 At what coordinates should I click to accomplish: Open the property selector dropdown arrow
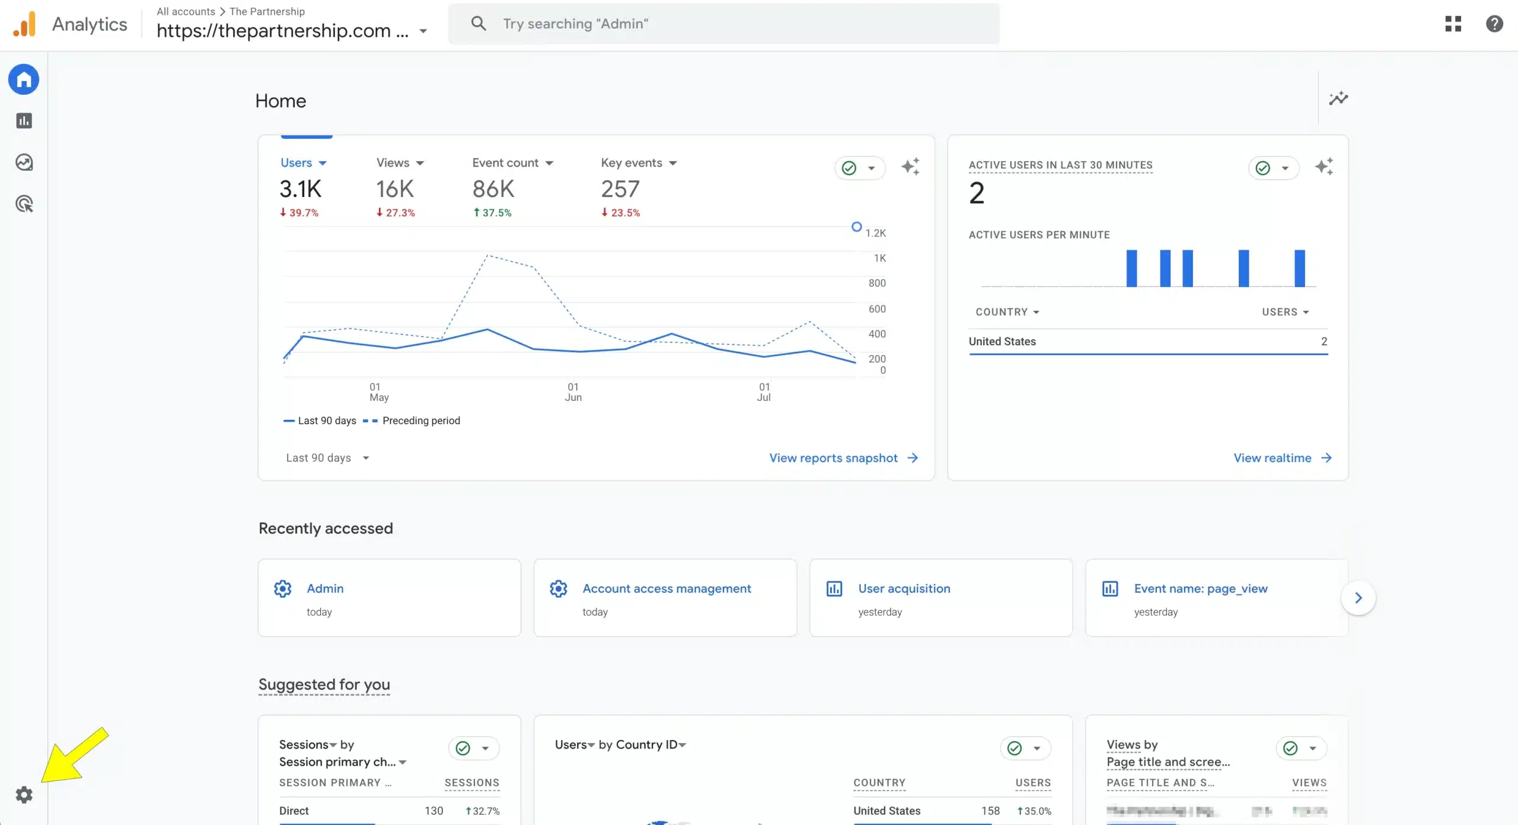point(423,31)
